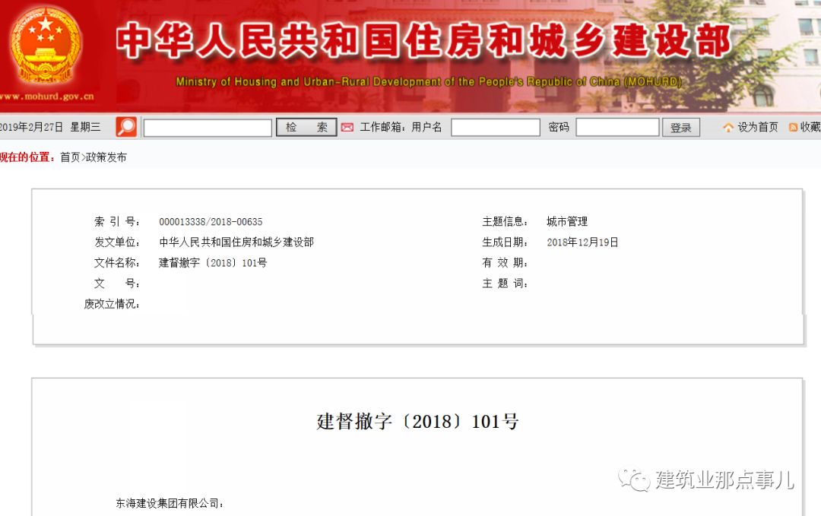Click the document heading 建督撤字〔2018〕101号

pyautogui.click(x=417, y=421)
